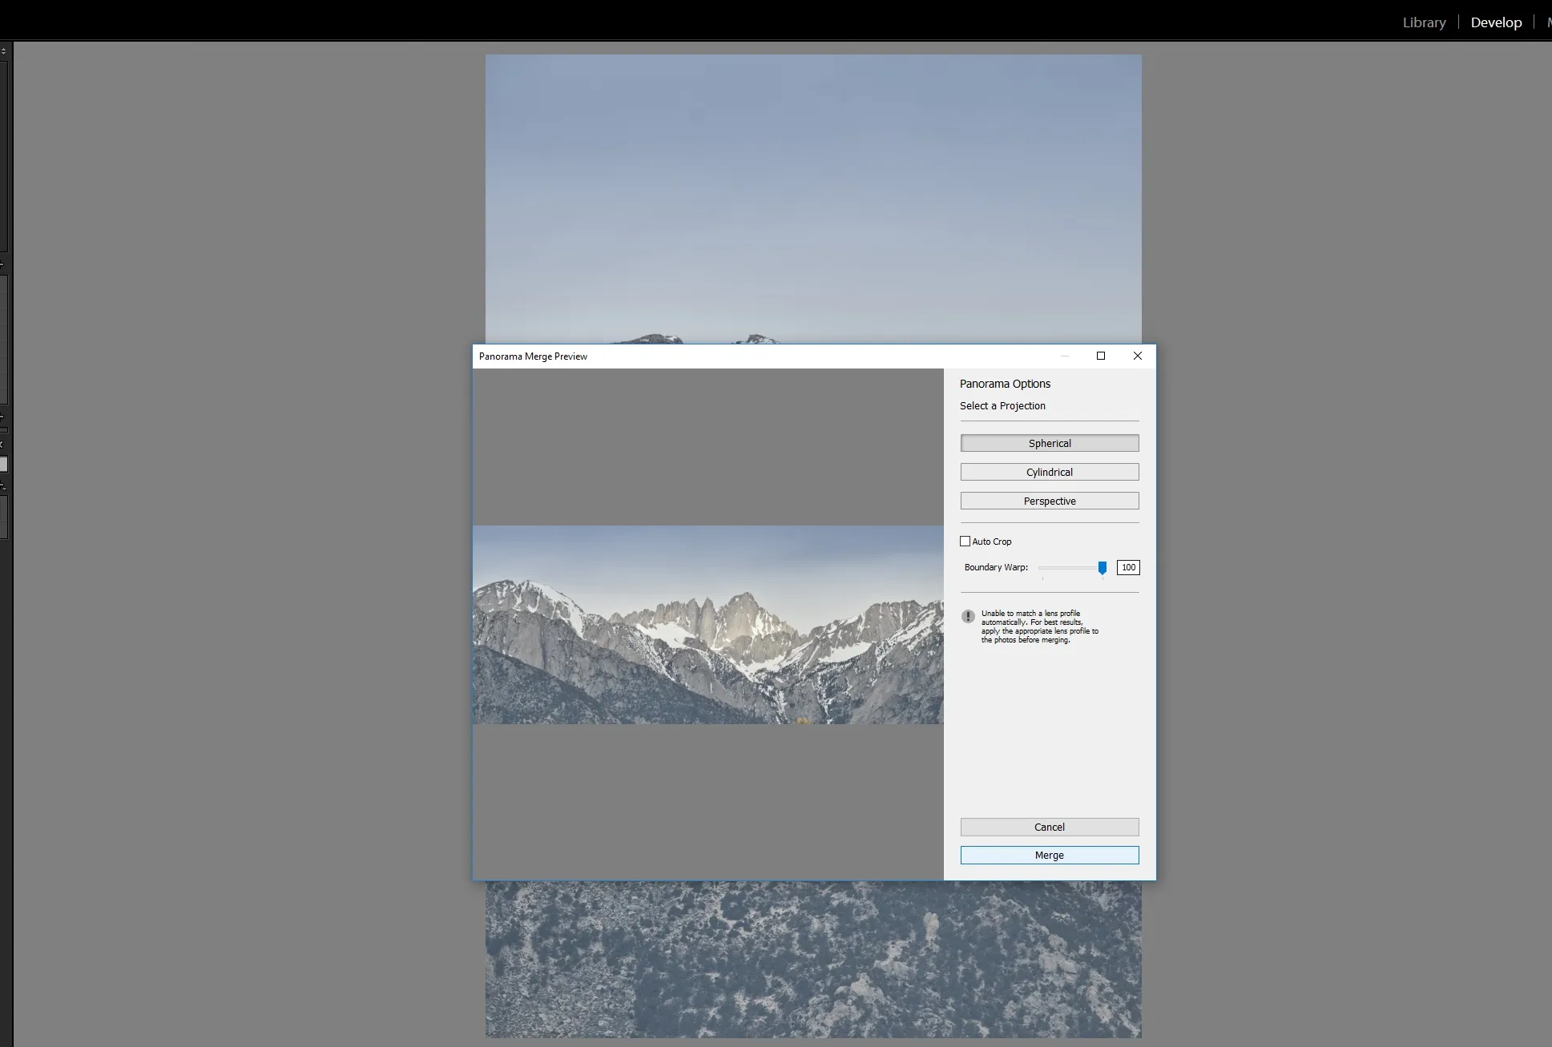Click Merge to create the panorama
This screenshot has width=1552, height=1047.
[x=1049, y=855]
